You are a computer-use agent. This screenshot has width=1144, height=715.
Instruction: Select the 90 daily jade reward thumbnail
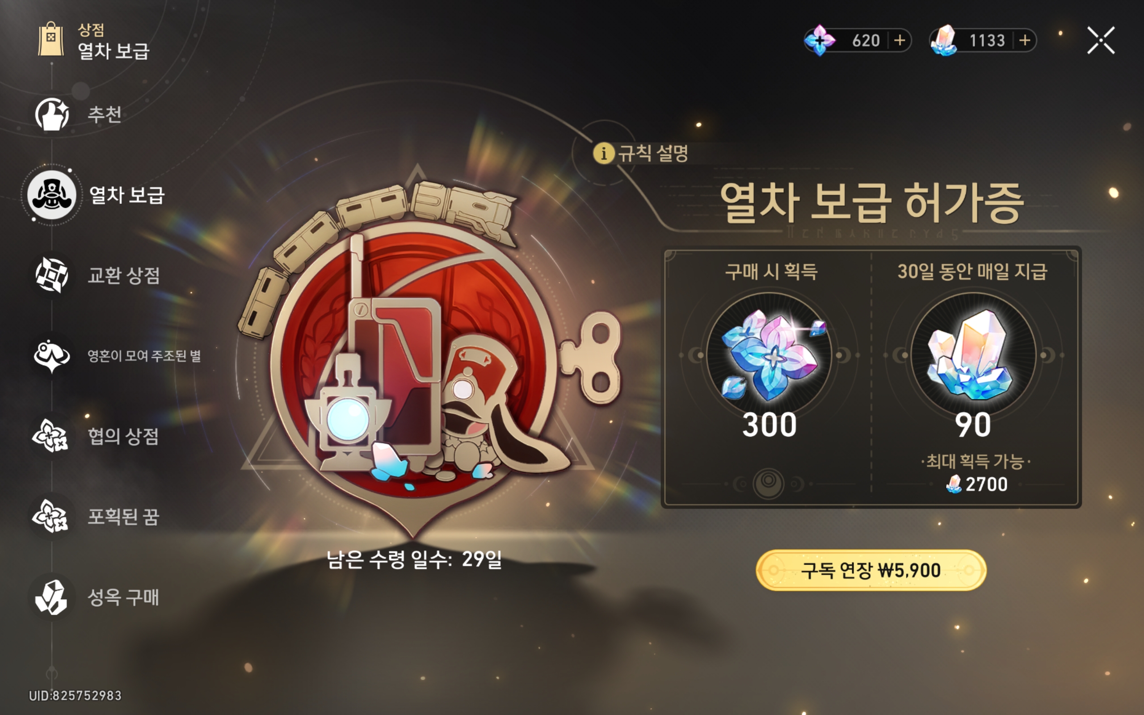click(973, 355)
